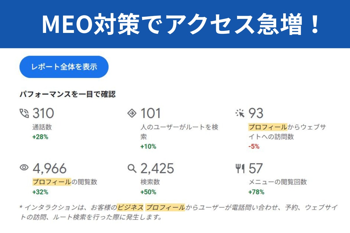Click the パフォーマンスを一目で確認 heading
The image size is (350, 233).
coord(67,94)
